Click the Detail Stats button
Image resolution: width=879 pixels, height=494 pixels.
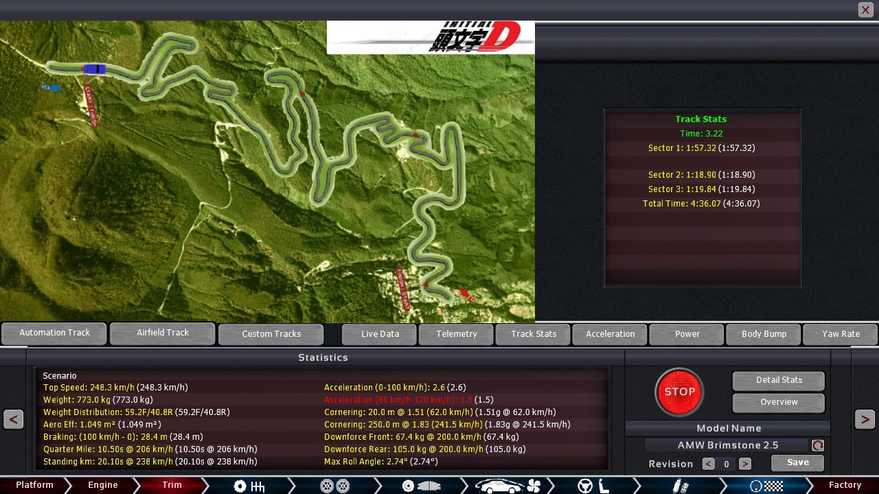(x=779, y=380)
